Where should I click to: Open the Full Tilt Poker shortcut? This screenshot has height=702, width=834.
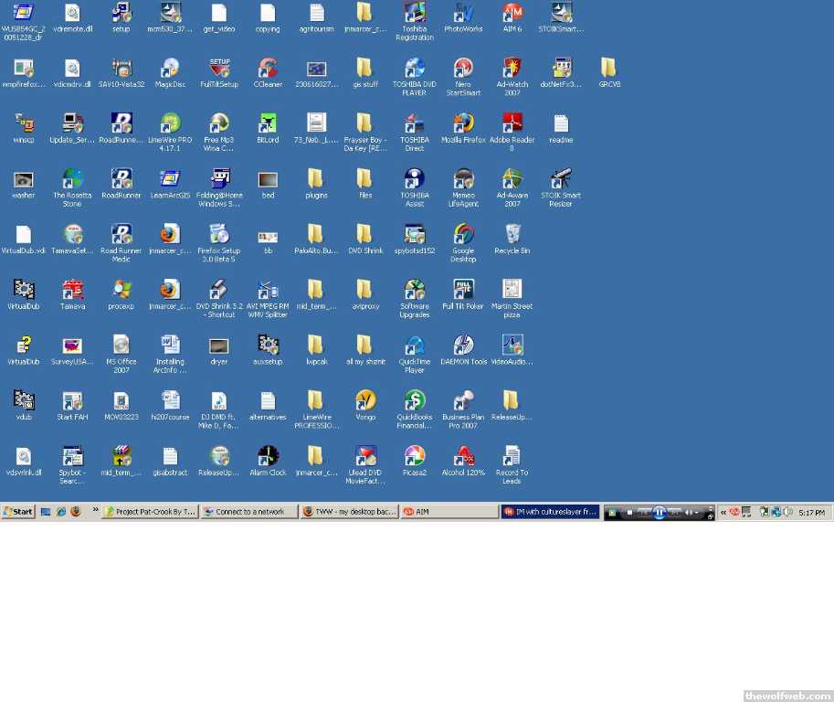coord(463,290)
